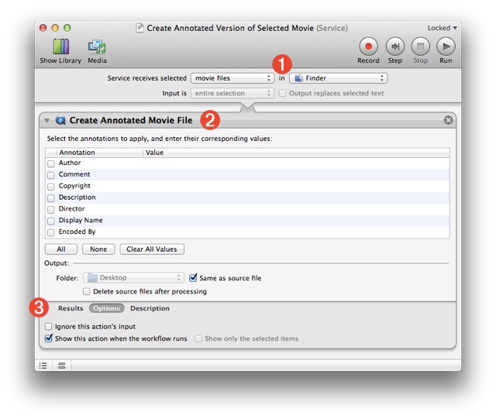Open the movie files dropdown

232,78
